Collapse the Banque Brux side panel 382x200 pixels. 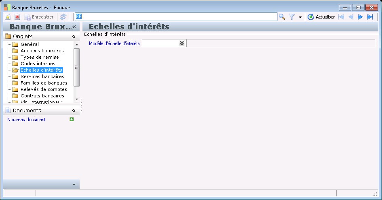(x=74, y=27)
